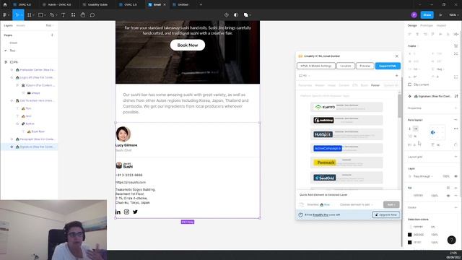The width and height of the screenshot is (462, 260).
Task: Click the Twitter icon in signature
Action: coord(135,212)
